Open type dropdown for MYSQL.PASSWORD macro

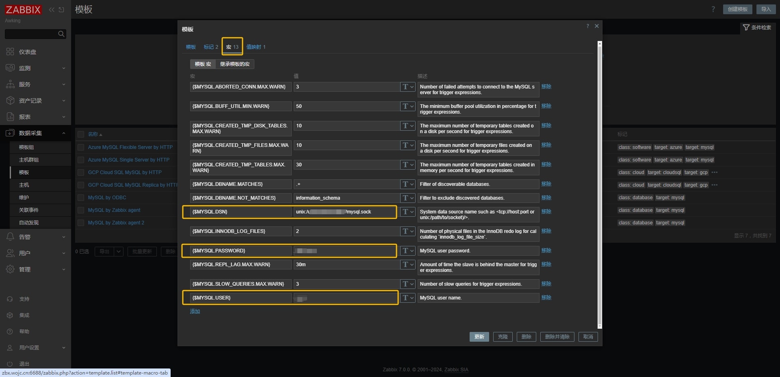[x=407, y=251]
